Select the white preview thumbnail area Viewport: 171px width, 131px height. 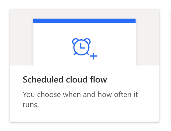point(85,44)
